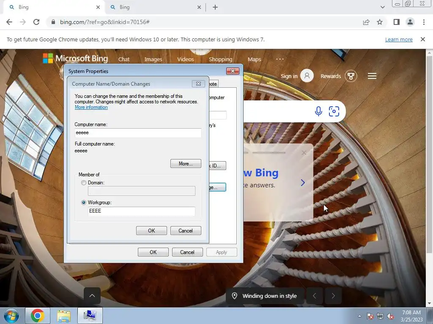This screenshot has width=433, height=324.
Task: Advance the new Bing promo card arrow
Action: click(x=303, y=183)
